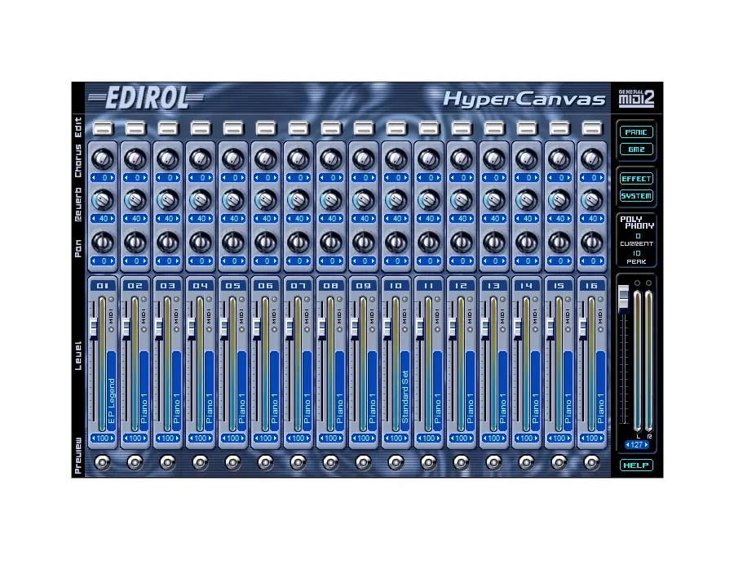Toggle the upper MIDI indicator of part 15
This screenshot has height=561, width=734.
568,300
